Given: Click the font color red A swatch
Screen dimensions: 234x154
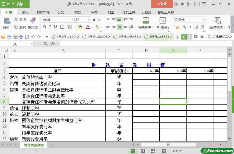Looking at the screenshot, I should [88, 27].
